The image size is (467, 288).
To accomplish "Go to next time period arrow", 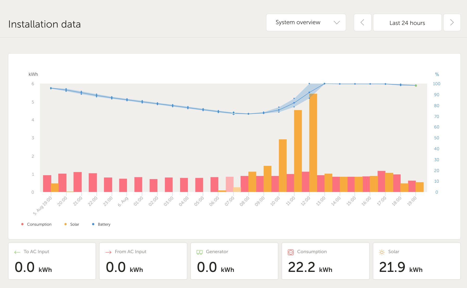I will pos(452,23).
